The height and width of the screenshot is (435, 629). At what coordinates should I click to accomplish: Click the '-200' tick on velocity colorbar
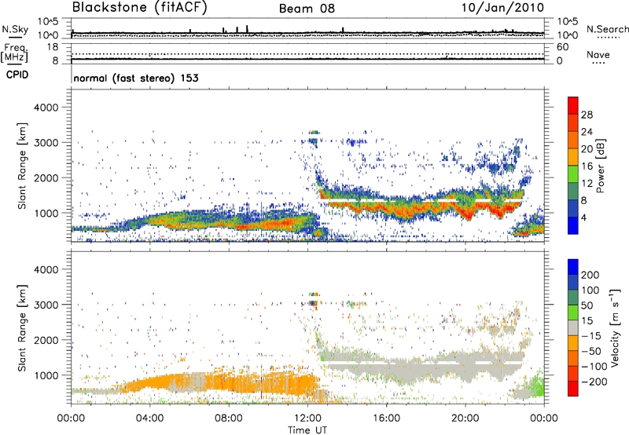coord(594,382)
